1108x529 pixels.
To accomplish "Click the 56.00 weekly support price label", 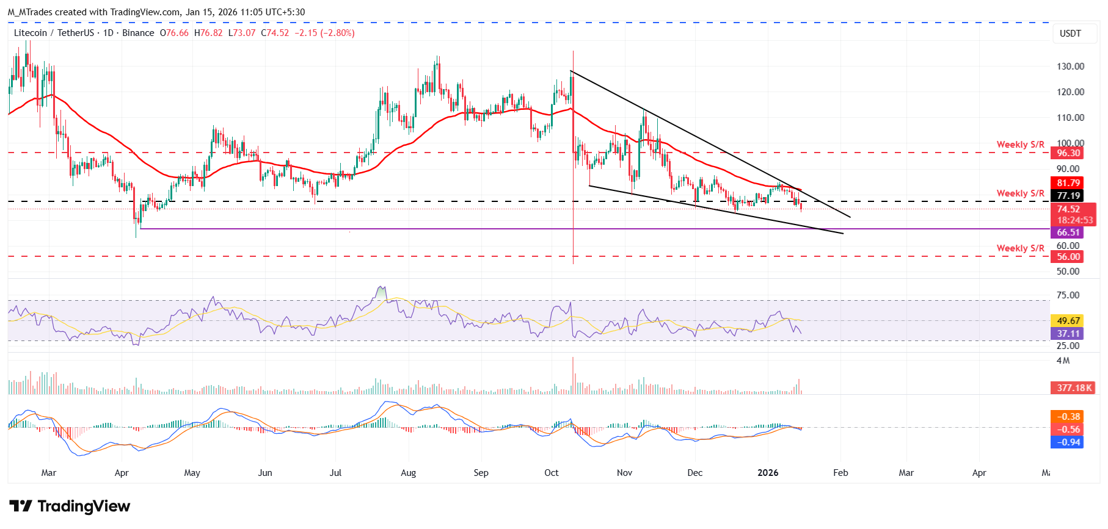I will (x=1068, y=257).
